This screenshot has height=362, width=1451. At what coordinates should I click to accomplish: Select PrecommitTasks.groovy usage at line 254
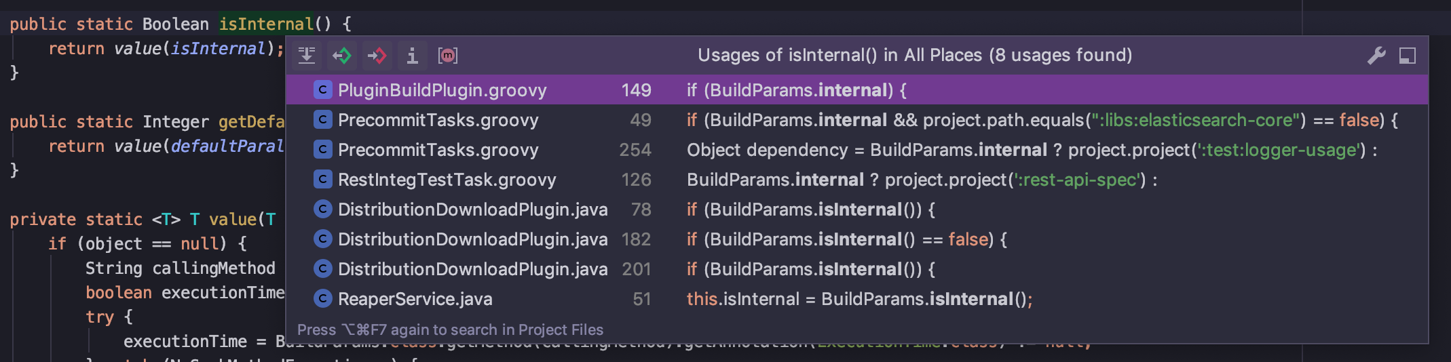point(438,150)
